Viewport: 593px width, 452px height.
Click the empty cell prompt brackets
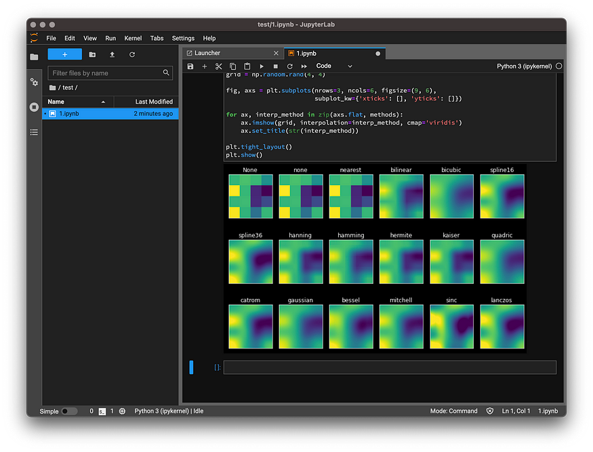(x=218, y=367)
